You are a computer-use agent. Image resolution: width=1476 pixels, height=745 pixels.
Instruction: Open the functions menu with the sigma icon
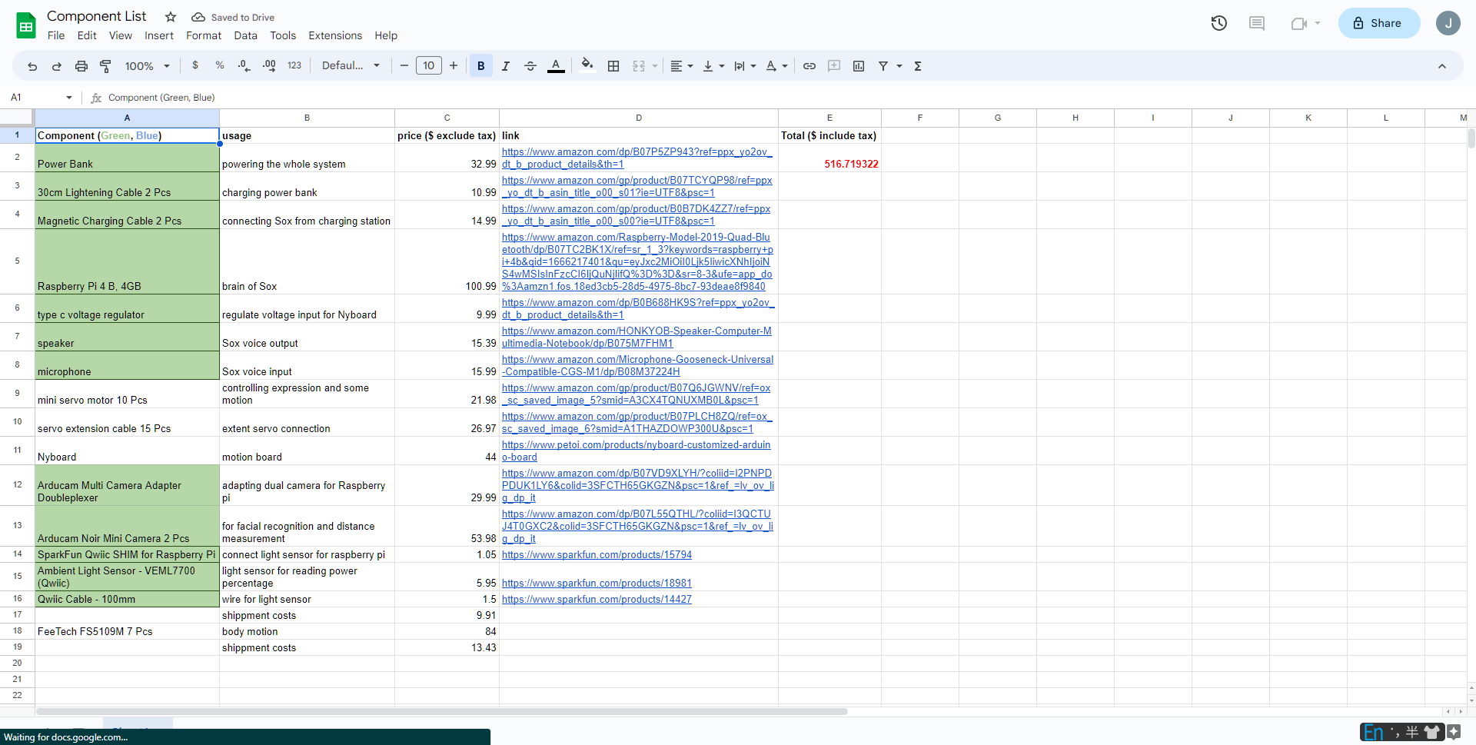(x=917, y=66)
